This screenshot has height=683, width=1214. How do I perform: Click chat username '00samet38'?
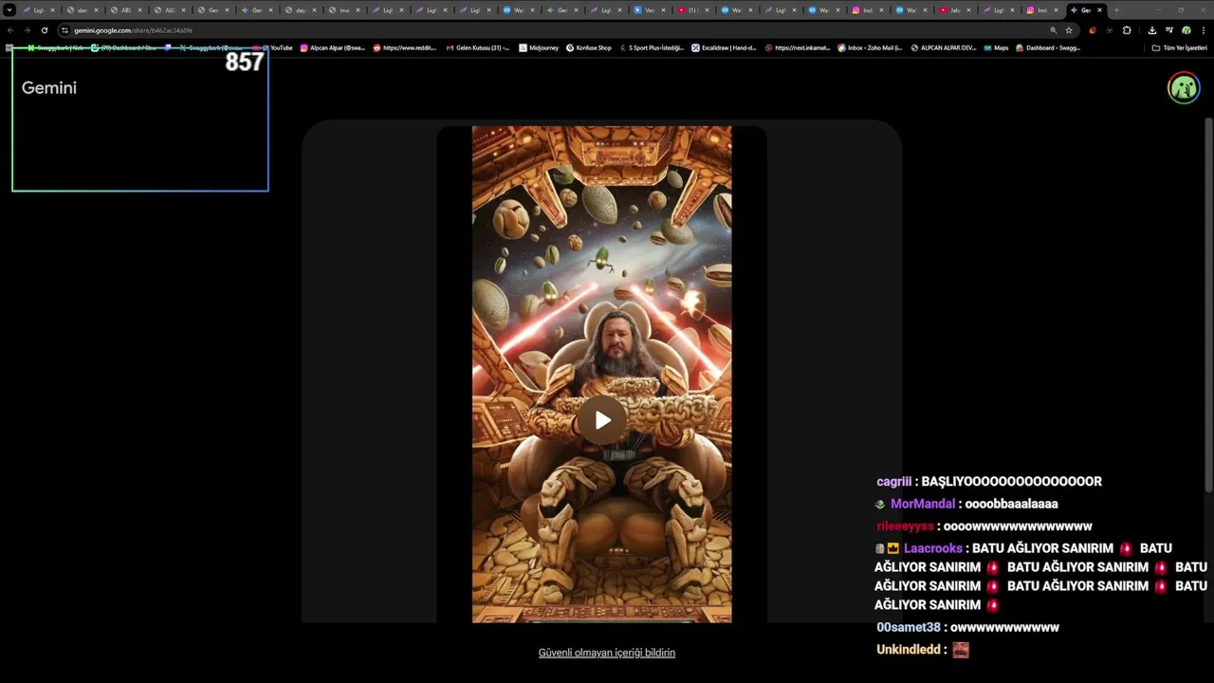coord(909,627)
